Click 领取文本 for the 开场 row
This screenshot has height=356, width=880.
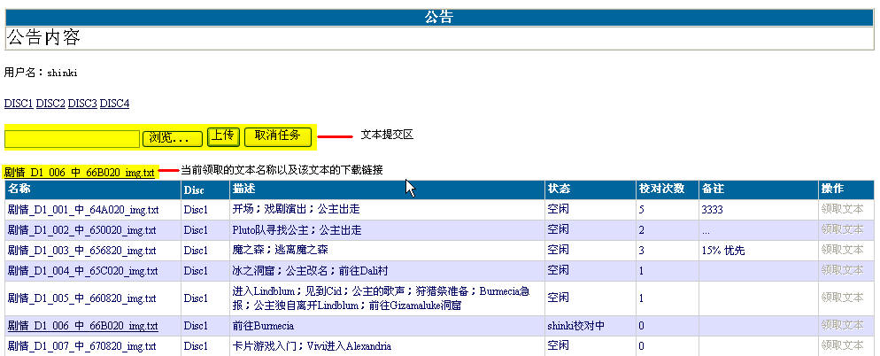click(841, 210)
